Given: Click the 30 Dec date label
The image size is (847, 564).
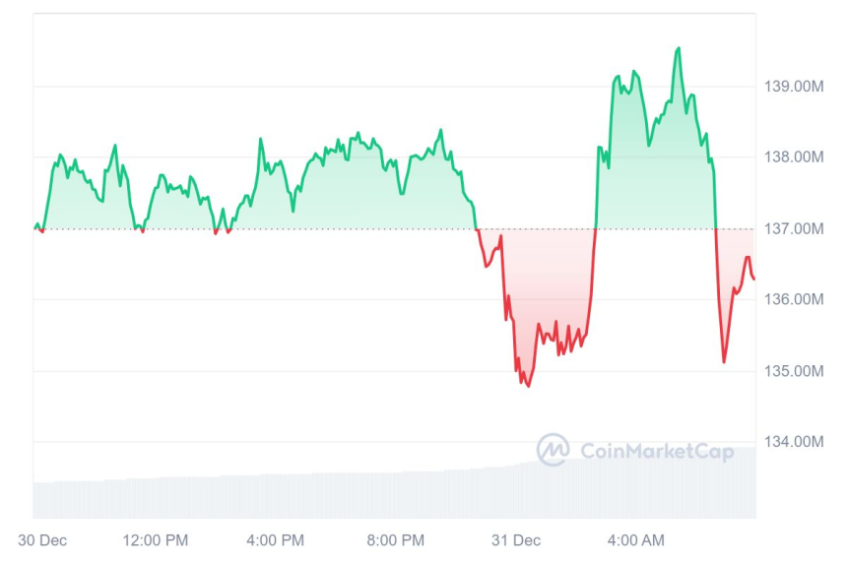Looking at the screenshot, I should [x=43, y=540].
